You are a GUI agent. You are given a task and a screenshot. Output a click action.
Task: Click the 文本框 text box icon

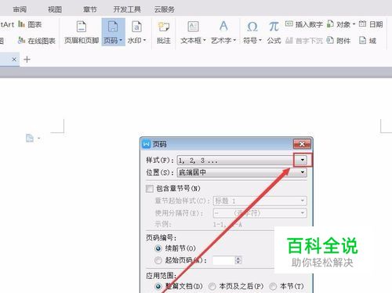click(193, 27)
